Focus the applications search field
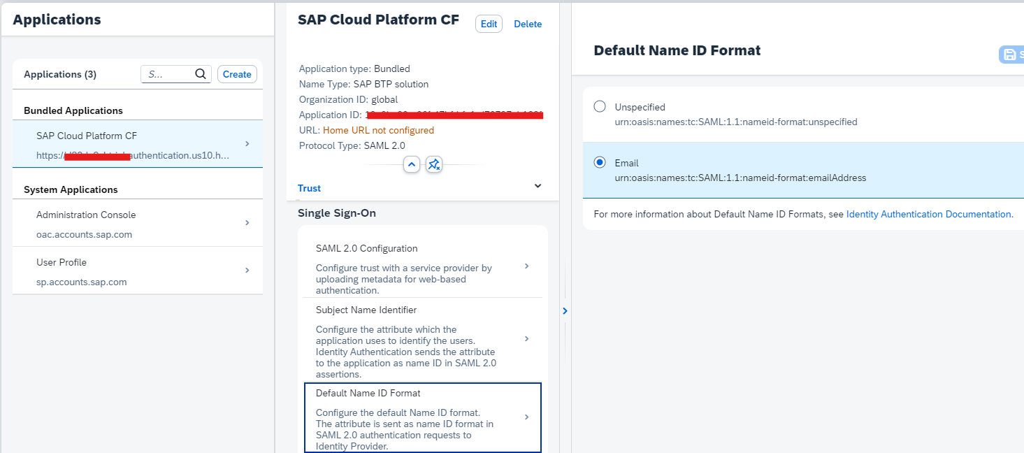The height and width of the screenshot is (453, 1024). click(168, 74)
